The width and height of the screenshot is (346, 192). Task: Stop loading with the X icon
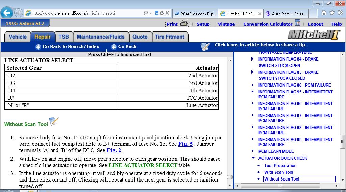tap(167, 13)
